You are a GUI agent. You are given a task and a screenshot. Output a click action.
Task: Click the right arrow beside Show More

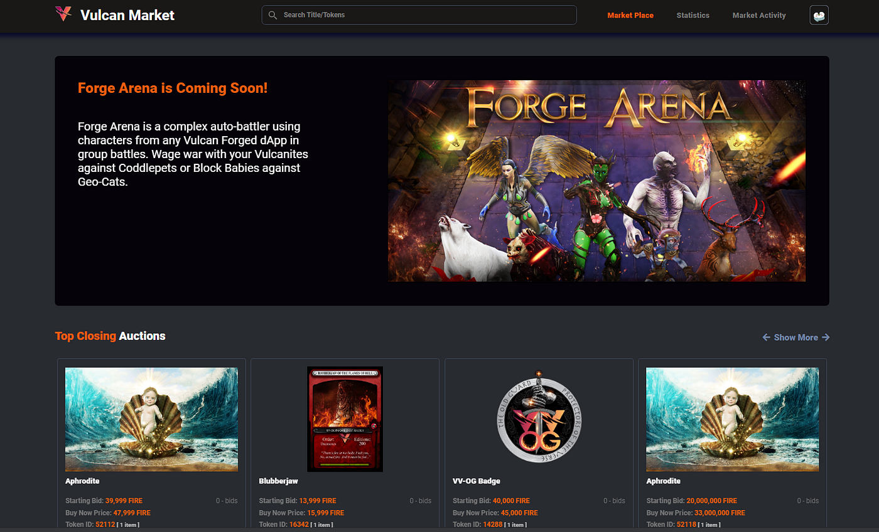click(826, 338)
